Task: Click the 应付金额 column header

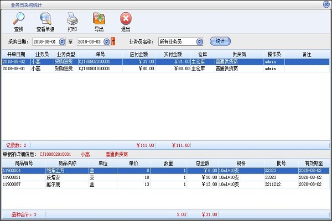Action: [138, 54]
